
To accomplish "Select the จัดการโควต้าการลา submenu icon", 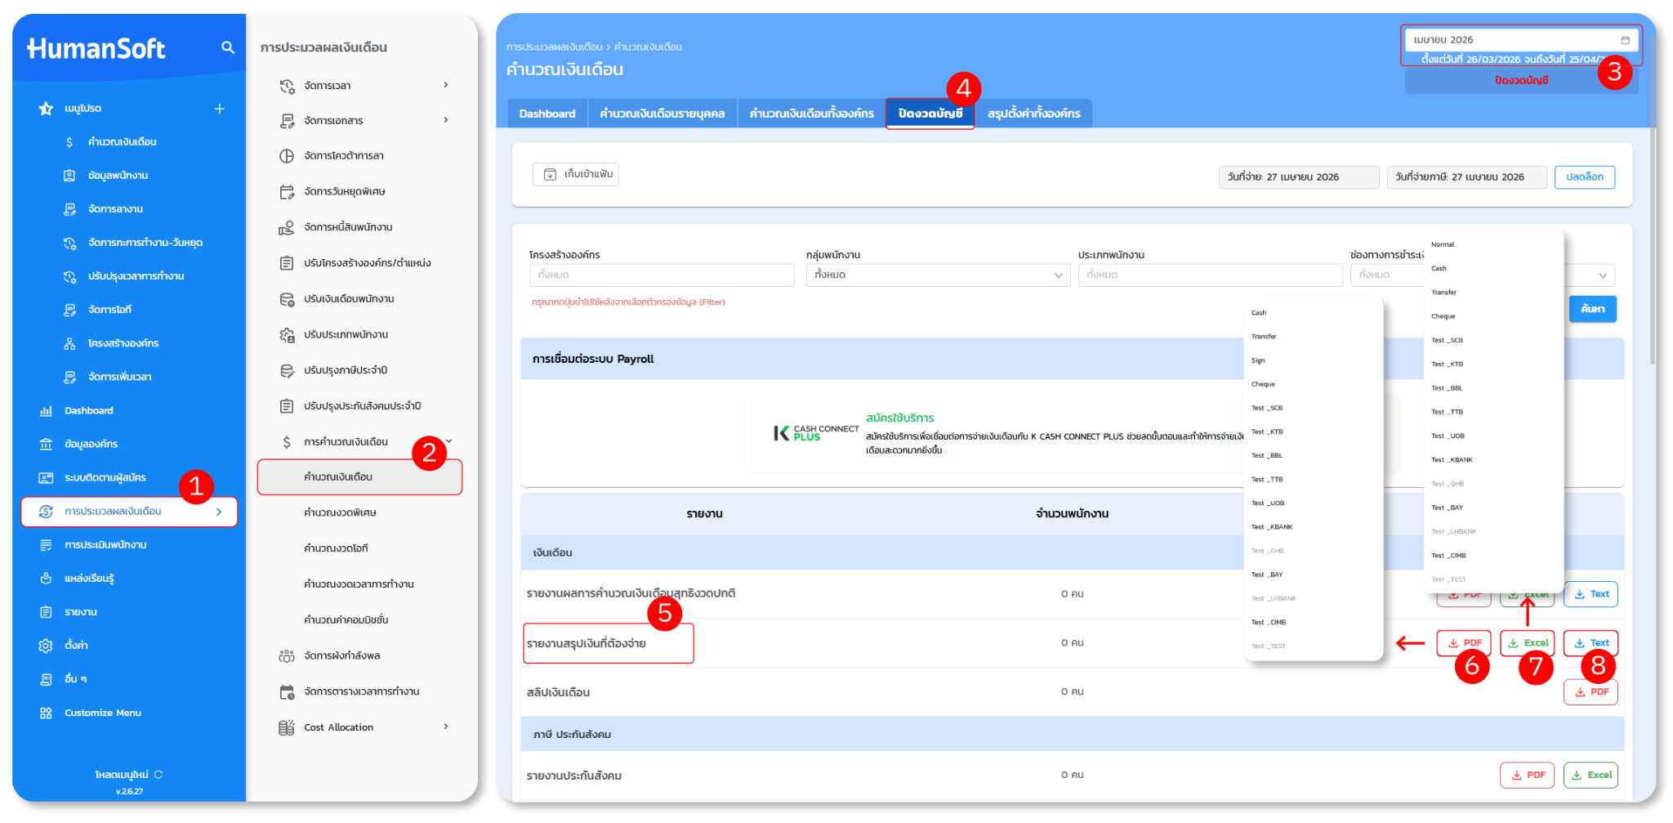I will point(287,156).
